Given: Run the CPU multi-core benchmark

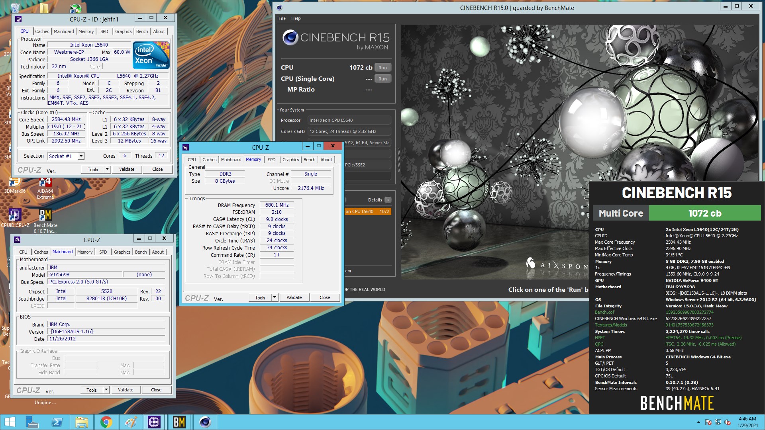Looking at the screenshot, I should pyautogui.click(x=382, y=68).
